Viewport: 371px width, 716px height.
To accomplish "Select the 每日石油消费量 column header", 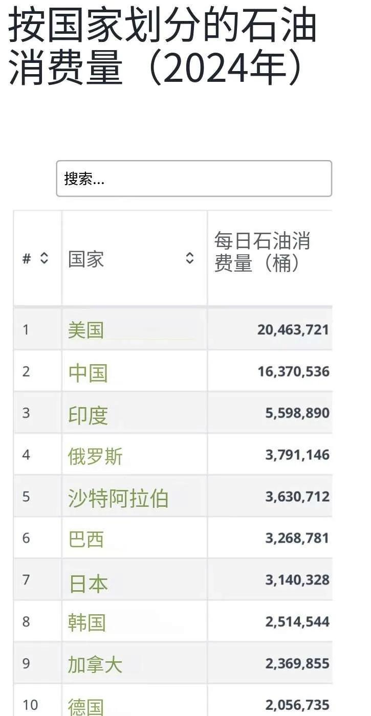I will (x=262, y=252).
